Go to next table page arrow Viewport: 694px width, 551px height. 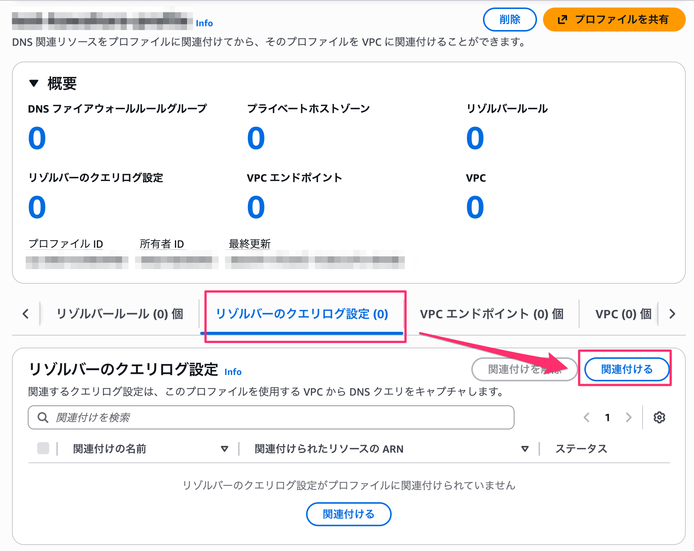coord(629,417)
